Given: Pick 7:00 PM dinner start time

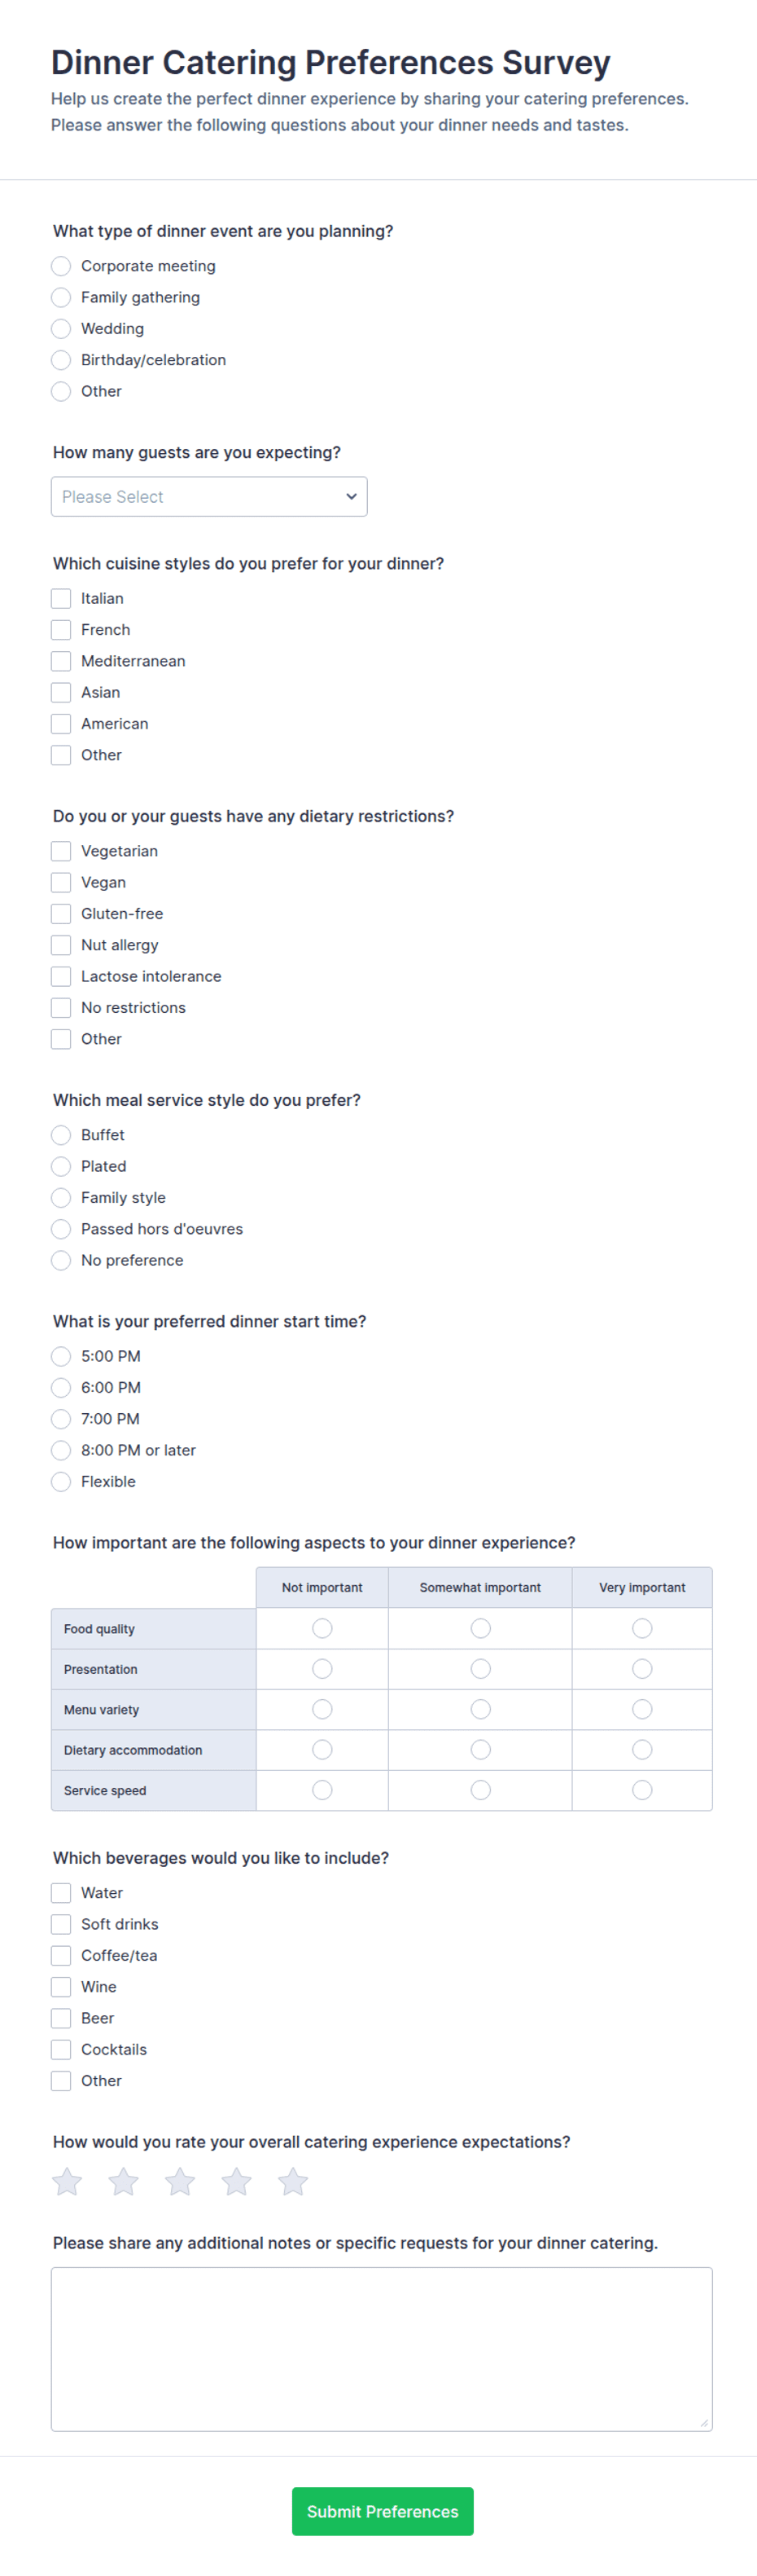Looking at the screenshot, I should [61, 1418].
